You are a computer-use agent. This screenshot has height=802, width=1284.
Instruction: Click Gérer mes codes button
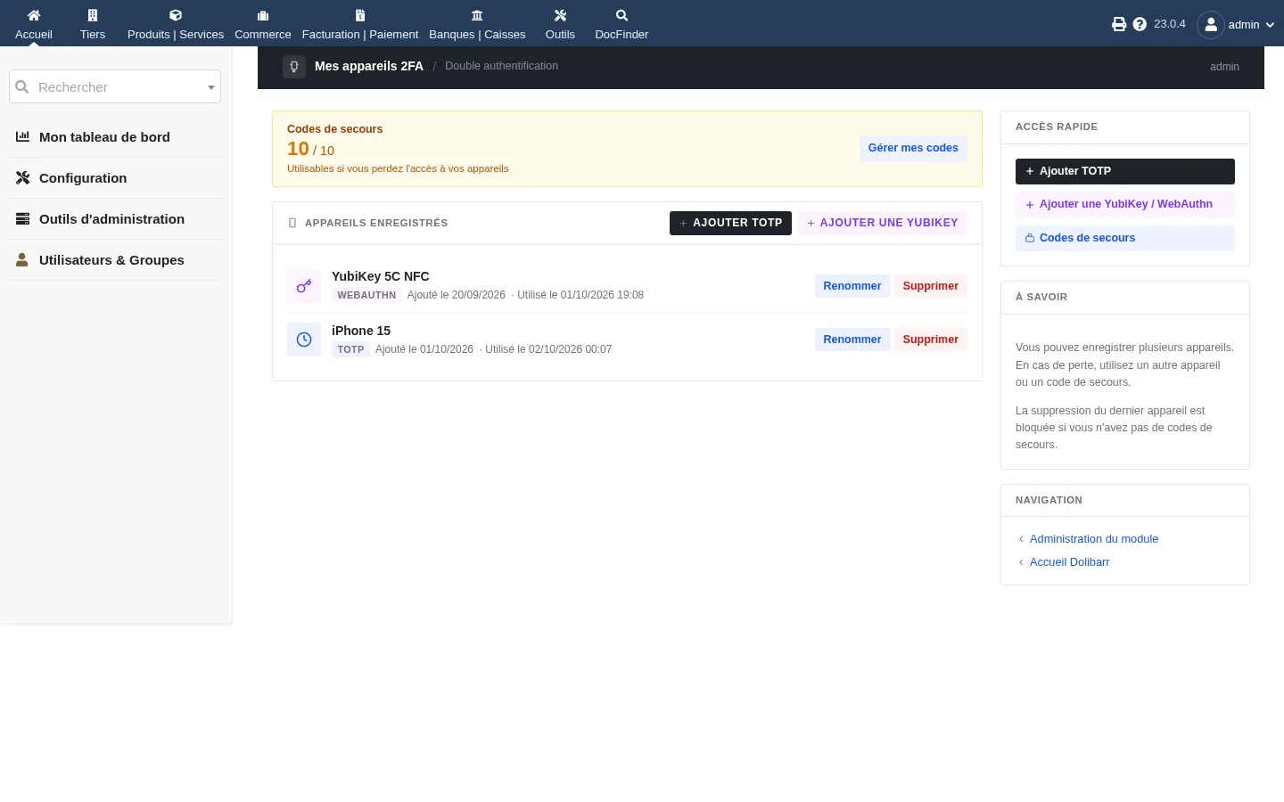(913, 148)
